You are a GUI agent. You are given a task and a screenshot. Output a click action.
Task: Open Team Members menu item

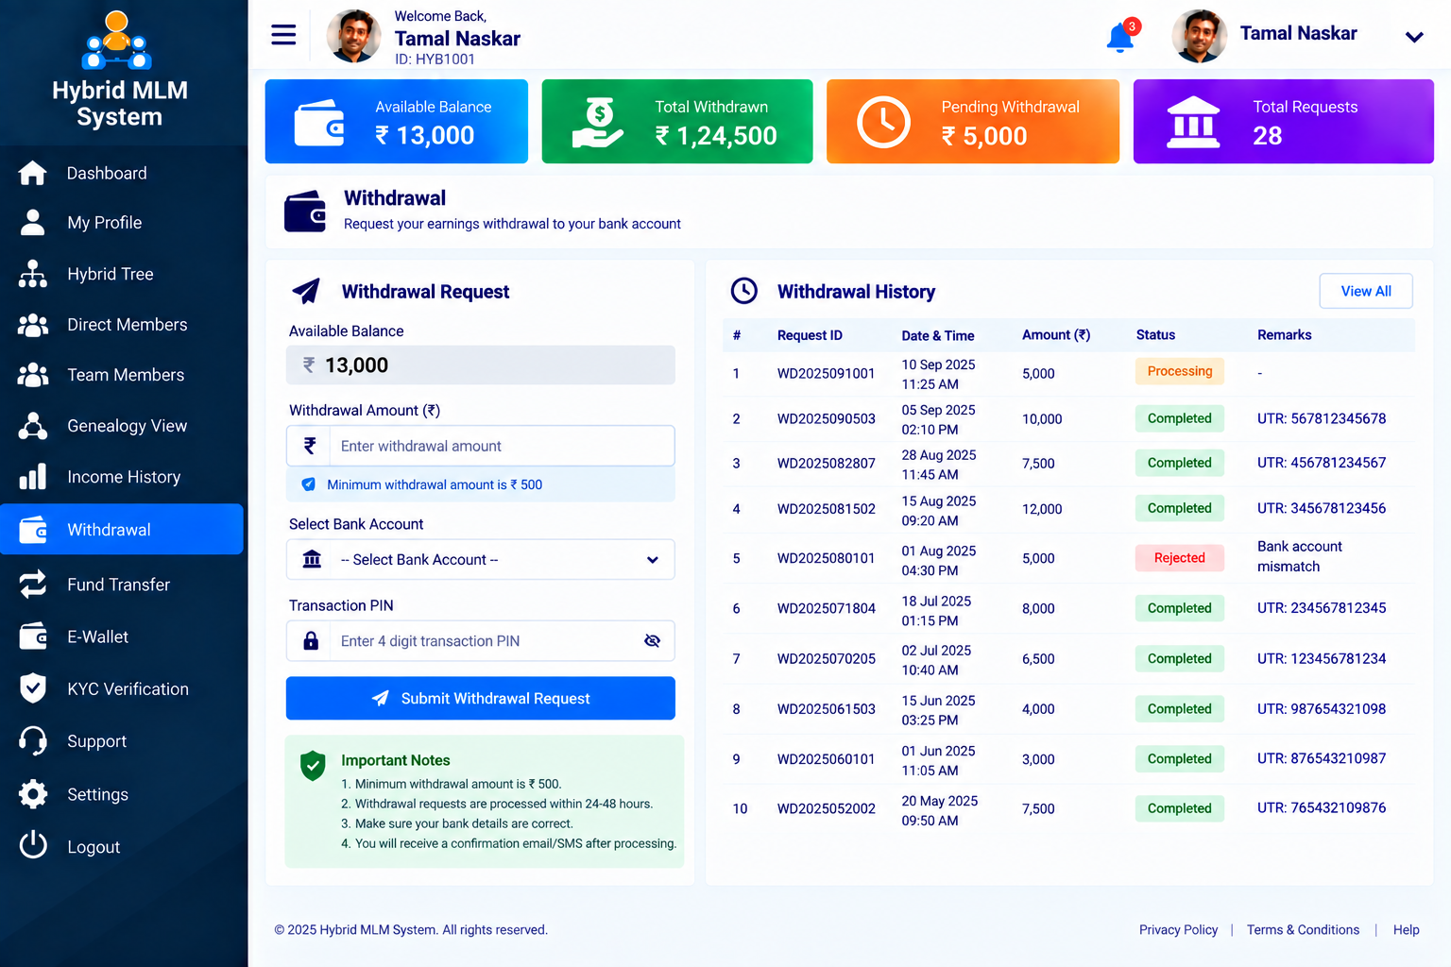(122, 375)
